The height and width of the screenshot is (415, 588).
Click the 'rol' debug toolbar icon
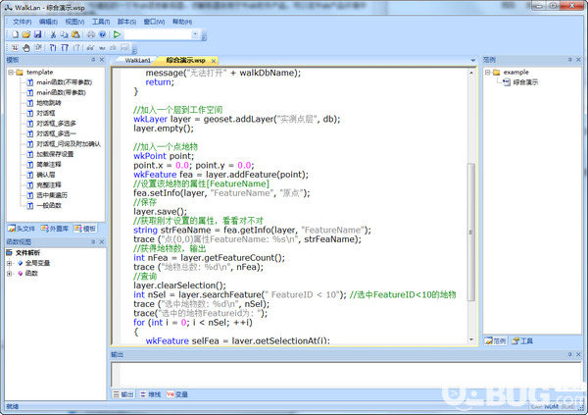(x=124, y=48)
